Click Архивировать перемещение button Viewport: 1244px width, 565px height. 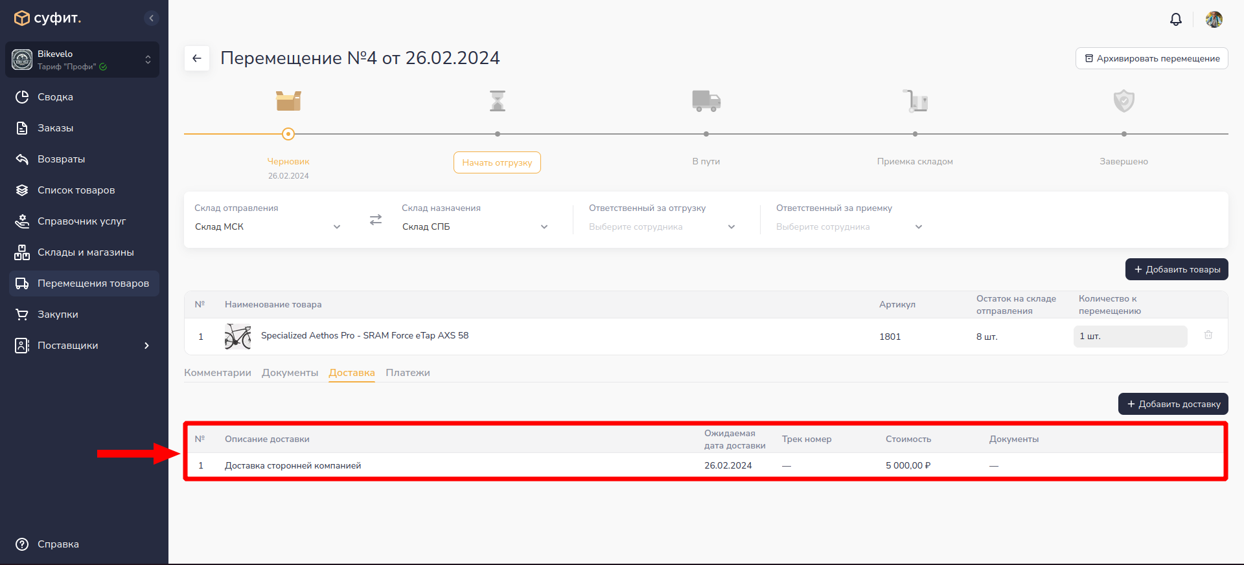click(x=1152, y=58)
